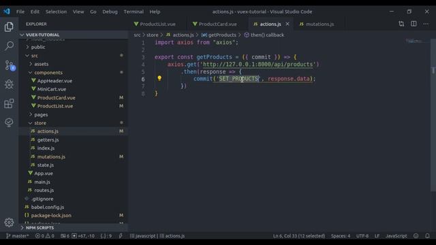Open the editor More Actions ellipsis
Screen dimensions: 436x245
[426, 24]
